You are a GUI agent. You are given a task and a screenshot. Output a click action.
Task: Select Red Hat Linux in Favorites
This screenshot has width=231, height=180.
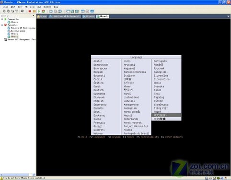click(18, 31)
